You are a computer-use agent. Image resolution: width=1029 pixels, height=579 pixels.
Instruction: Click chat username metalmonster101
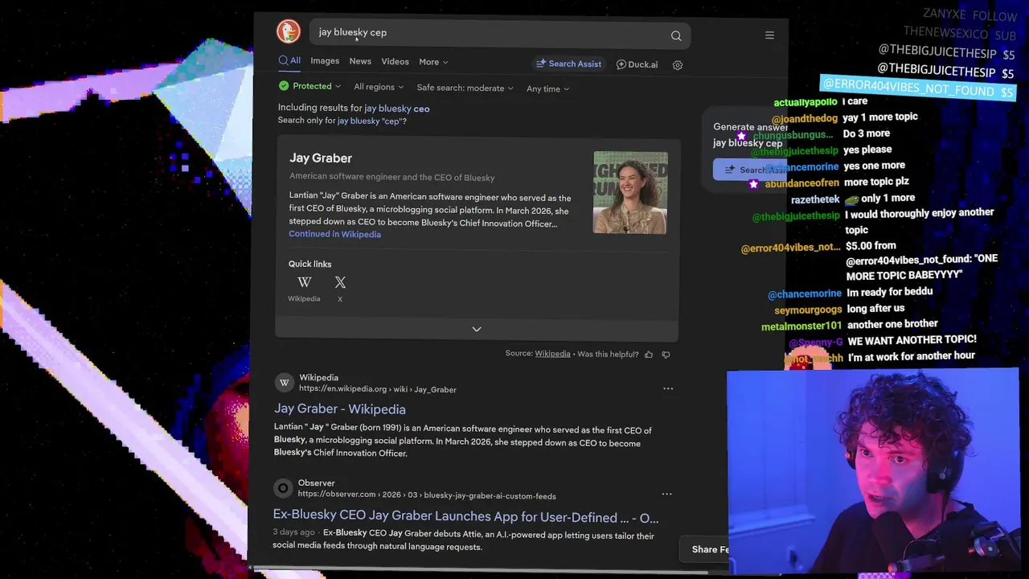click(801, 326)
